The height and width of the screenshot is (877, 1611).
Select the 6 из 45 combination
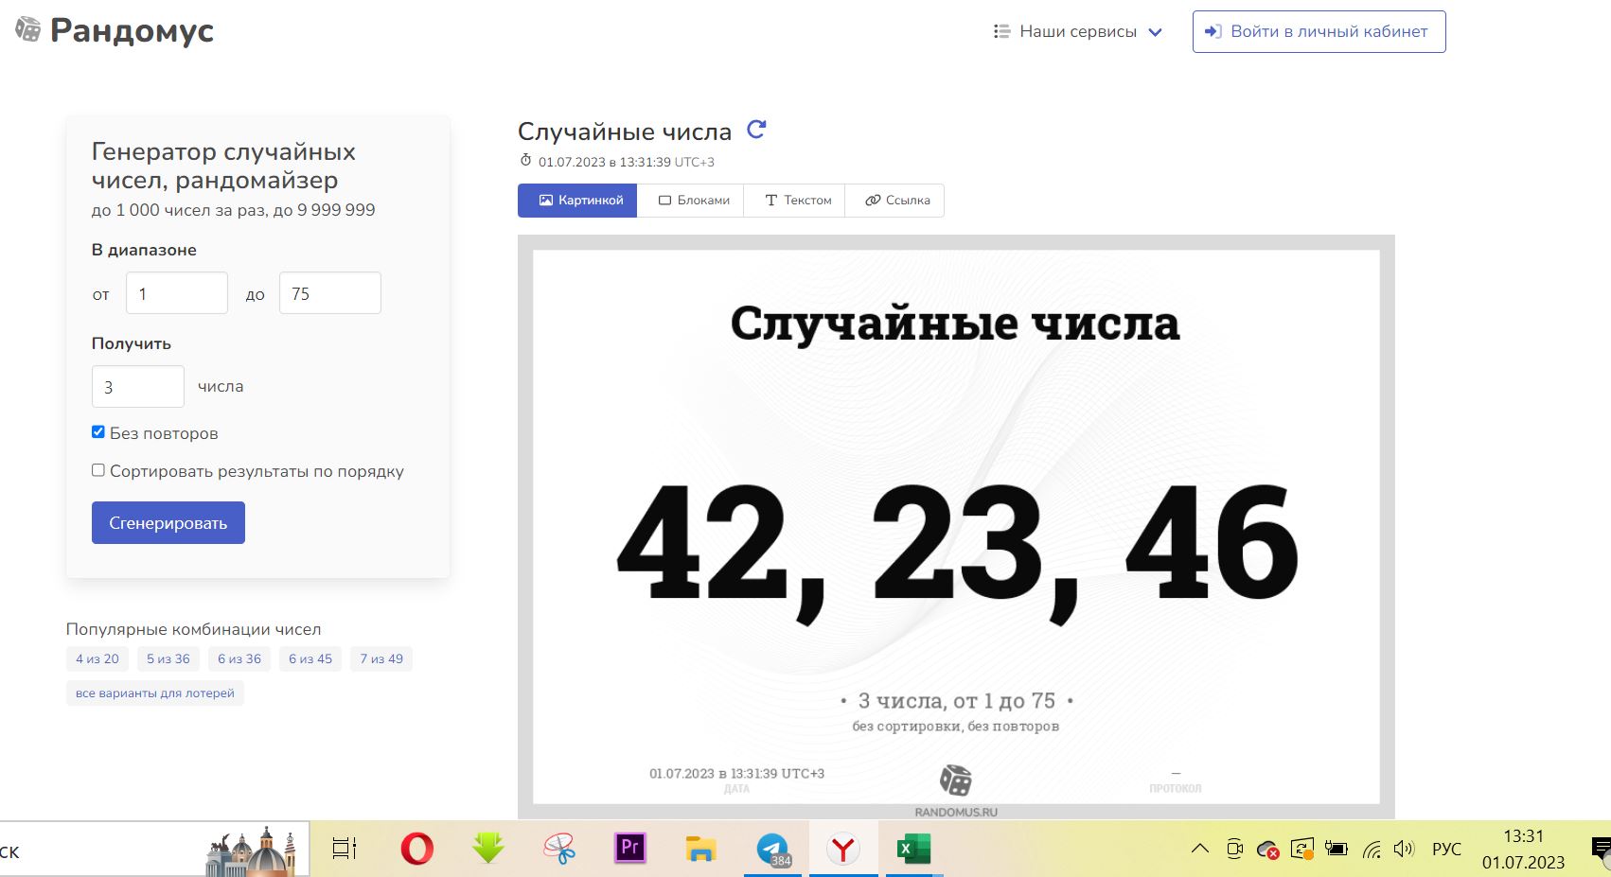click(x=310, y=659)
